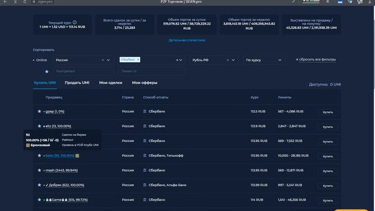This screenshot has height=211, width=375.
Task: Click the bank icon in eliz row
Action: (145, 126)
